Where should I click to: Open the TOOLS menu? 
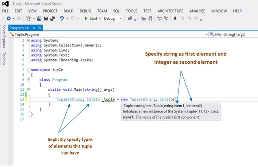click(131, 11)
